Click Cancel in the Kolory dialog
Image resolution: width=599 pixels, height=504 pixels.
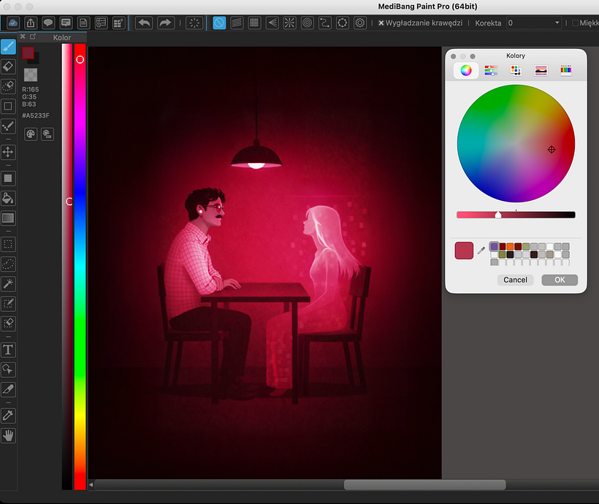click(515, 280)
